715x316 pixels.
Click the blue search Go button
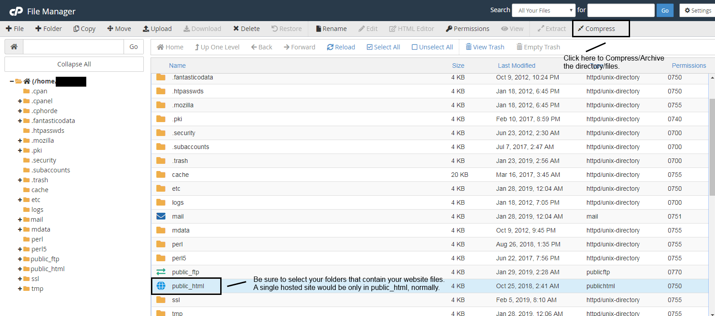tap(665, 10)
